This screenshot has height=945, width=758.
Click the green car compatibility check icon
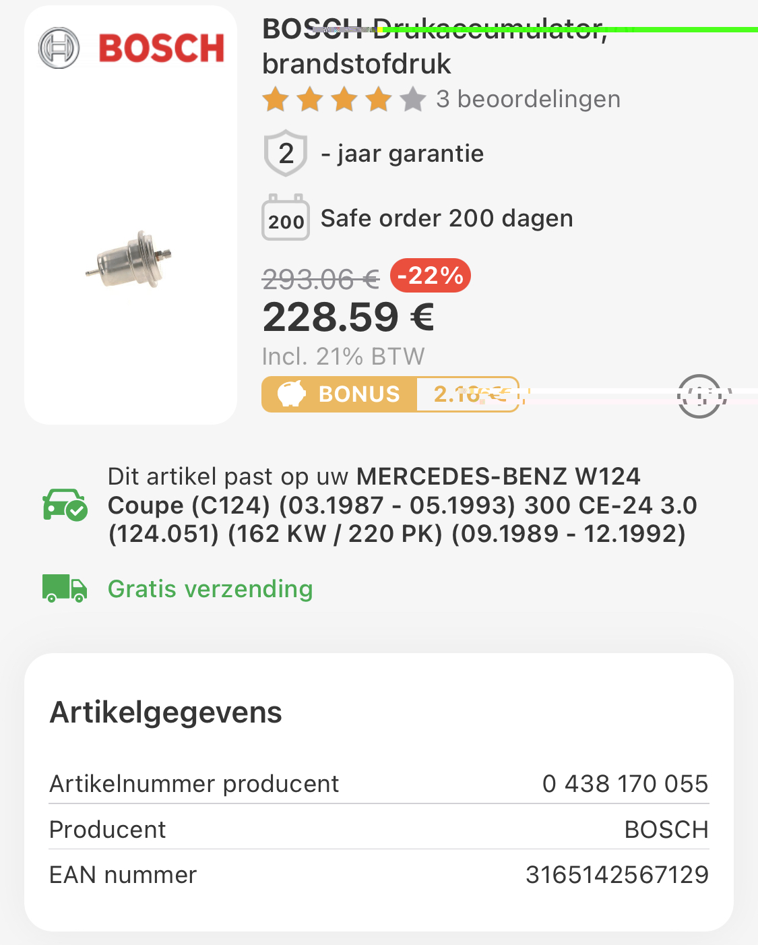coord(65,505)
